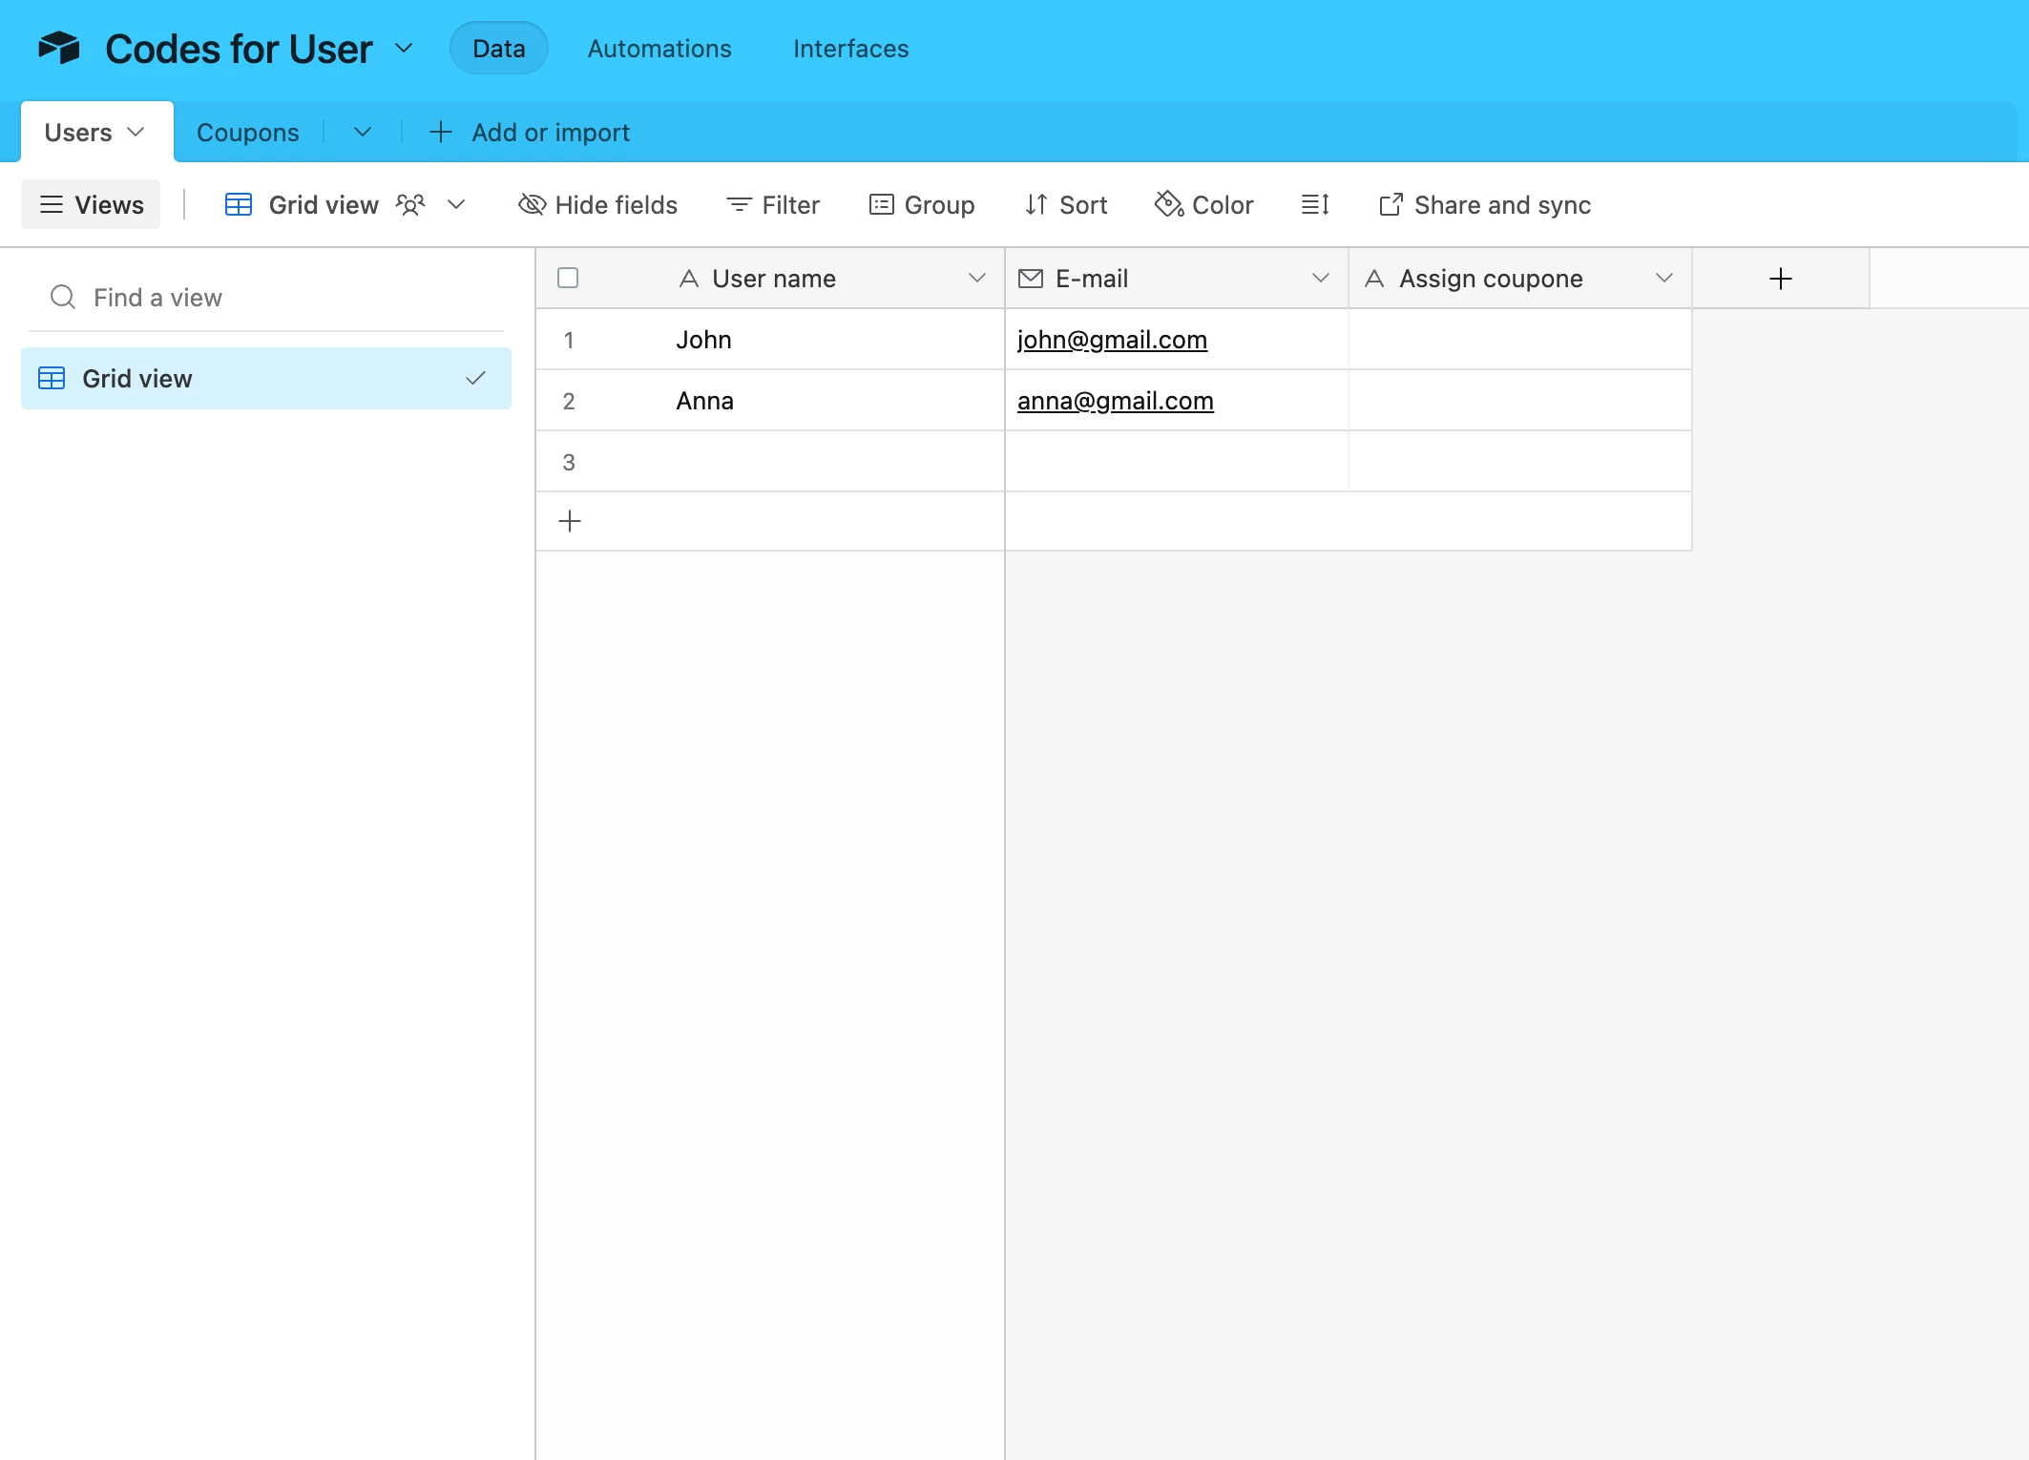Click Share and sync
The image size is (2029, 1460).
point(1485,204)
